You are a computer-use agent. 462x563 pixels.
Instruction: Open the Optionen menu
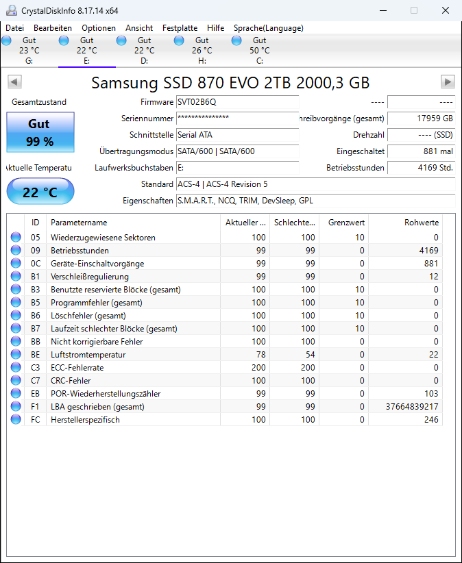tap(99, 28)
